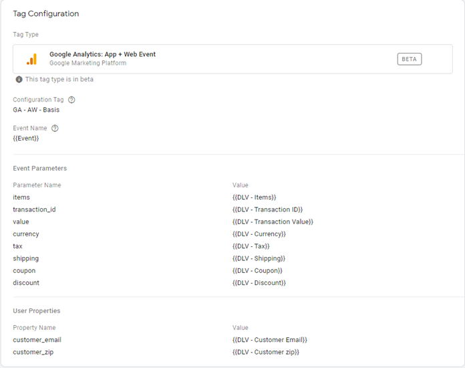Click the Value header under User Properties
This screenshot has width=465, height=368.
pyautogui.click(x=241, y=328)
